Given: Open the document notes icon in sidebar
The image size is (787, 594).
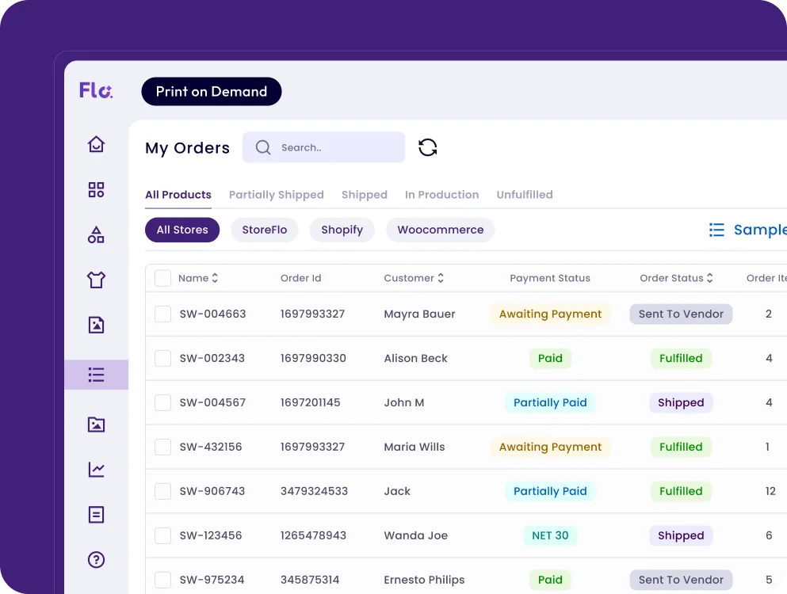Looking at the screenshot, I should pos(96,515).
